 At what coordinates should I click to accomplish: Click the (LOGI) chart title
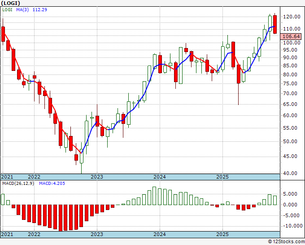tap(10, 3)
